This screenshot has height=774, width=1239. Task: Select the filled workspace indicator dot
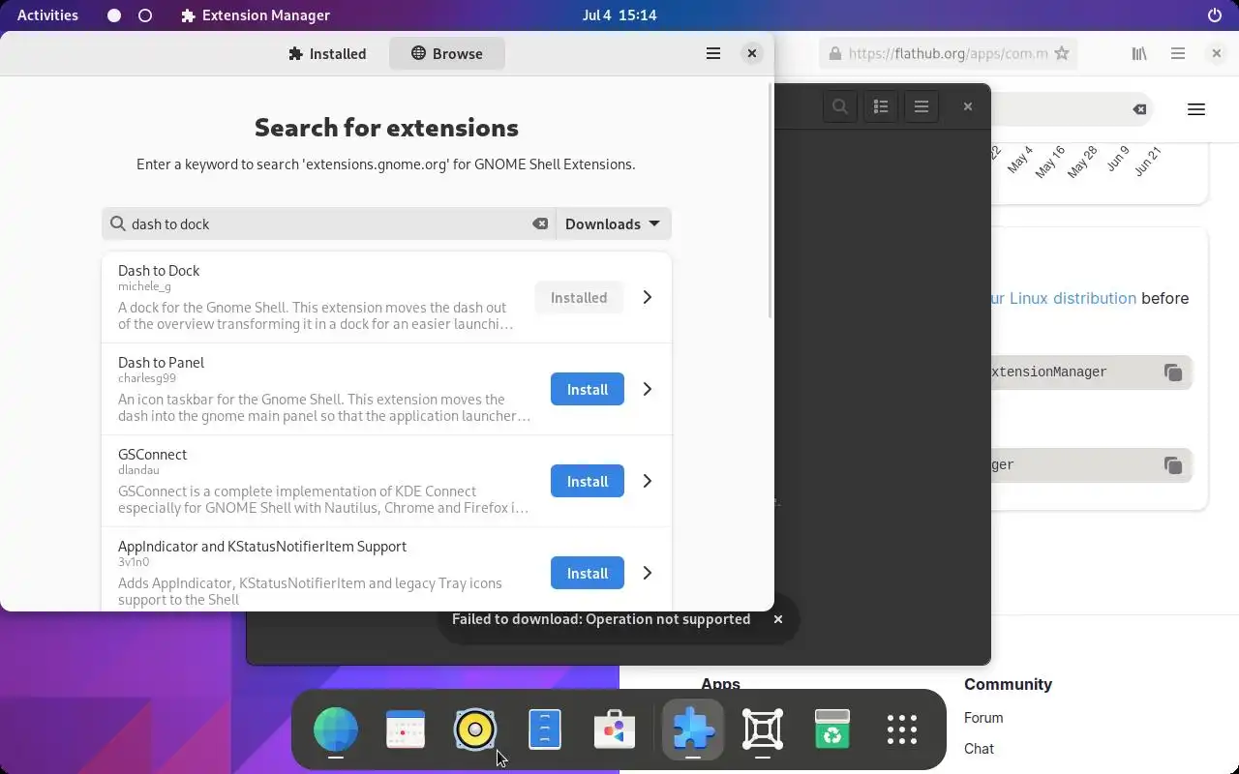tap(114, 15)
